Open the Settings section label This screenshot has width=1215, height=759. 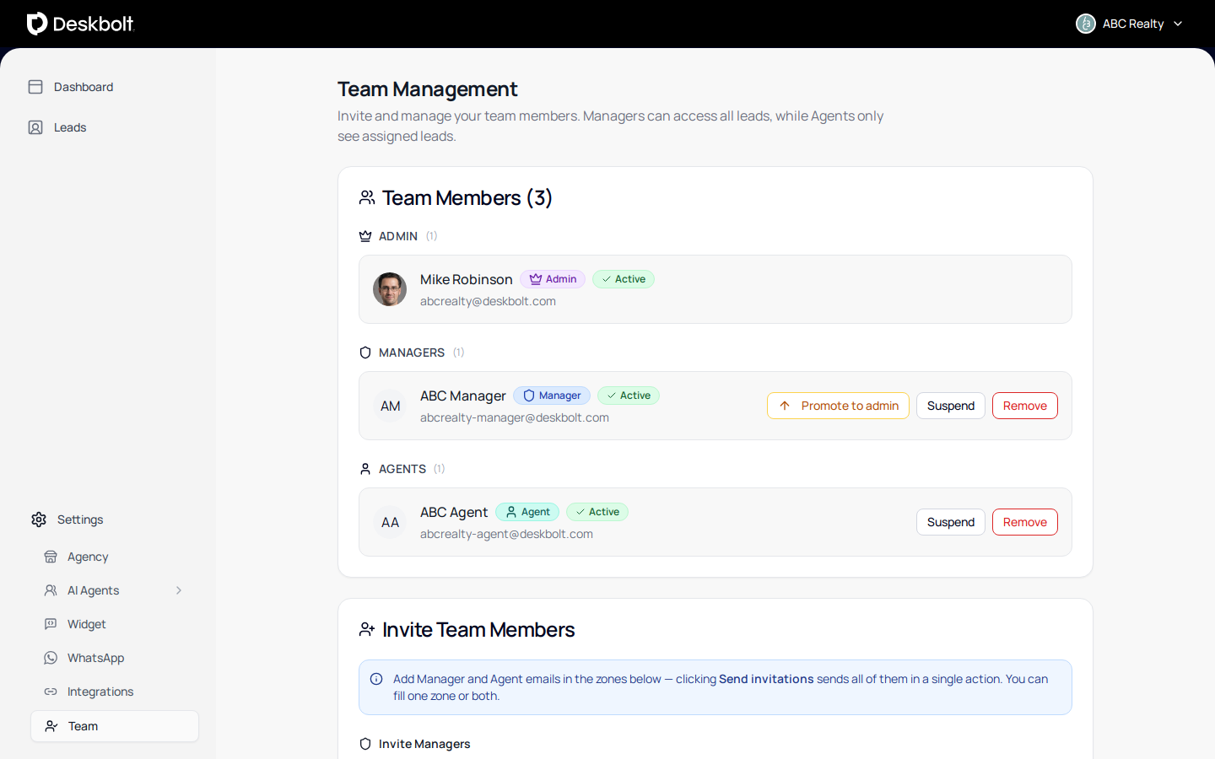click(80, 519)
